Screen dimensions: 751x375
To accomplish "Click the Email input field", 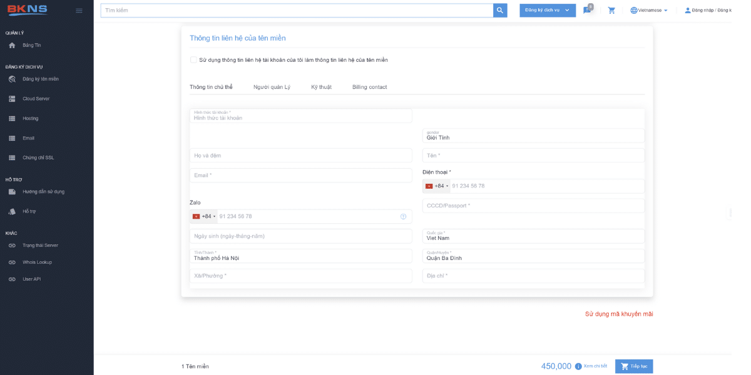I will click(x=300, y=176).
